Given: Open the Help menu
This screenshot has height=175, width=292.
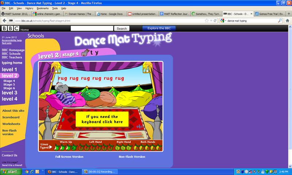Looking at the screenshot, I should (x=64, y=8).
